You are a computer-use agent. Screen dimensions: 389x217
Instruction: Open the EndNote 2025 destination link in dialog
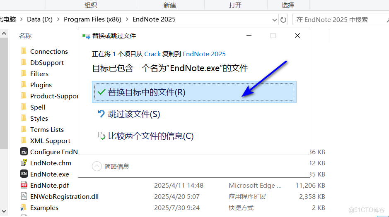click(204, 54)
